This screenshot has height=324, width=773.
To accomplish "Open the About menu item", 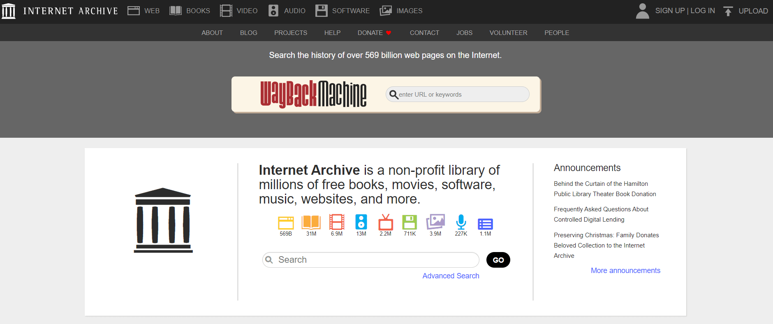I will (212, 33).
